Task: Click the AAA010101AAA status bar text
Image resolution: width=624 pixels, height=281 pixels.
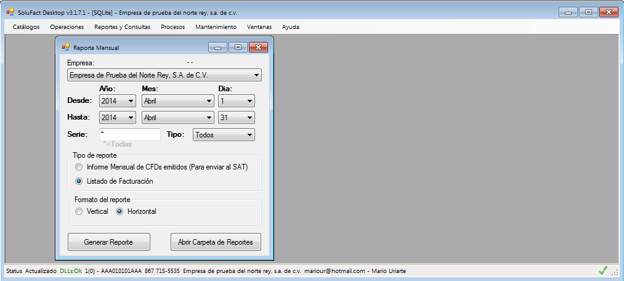Action: [x=121, y=271]
